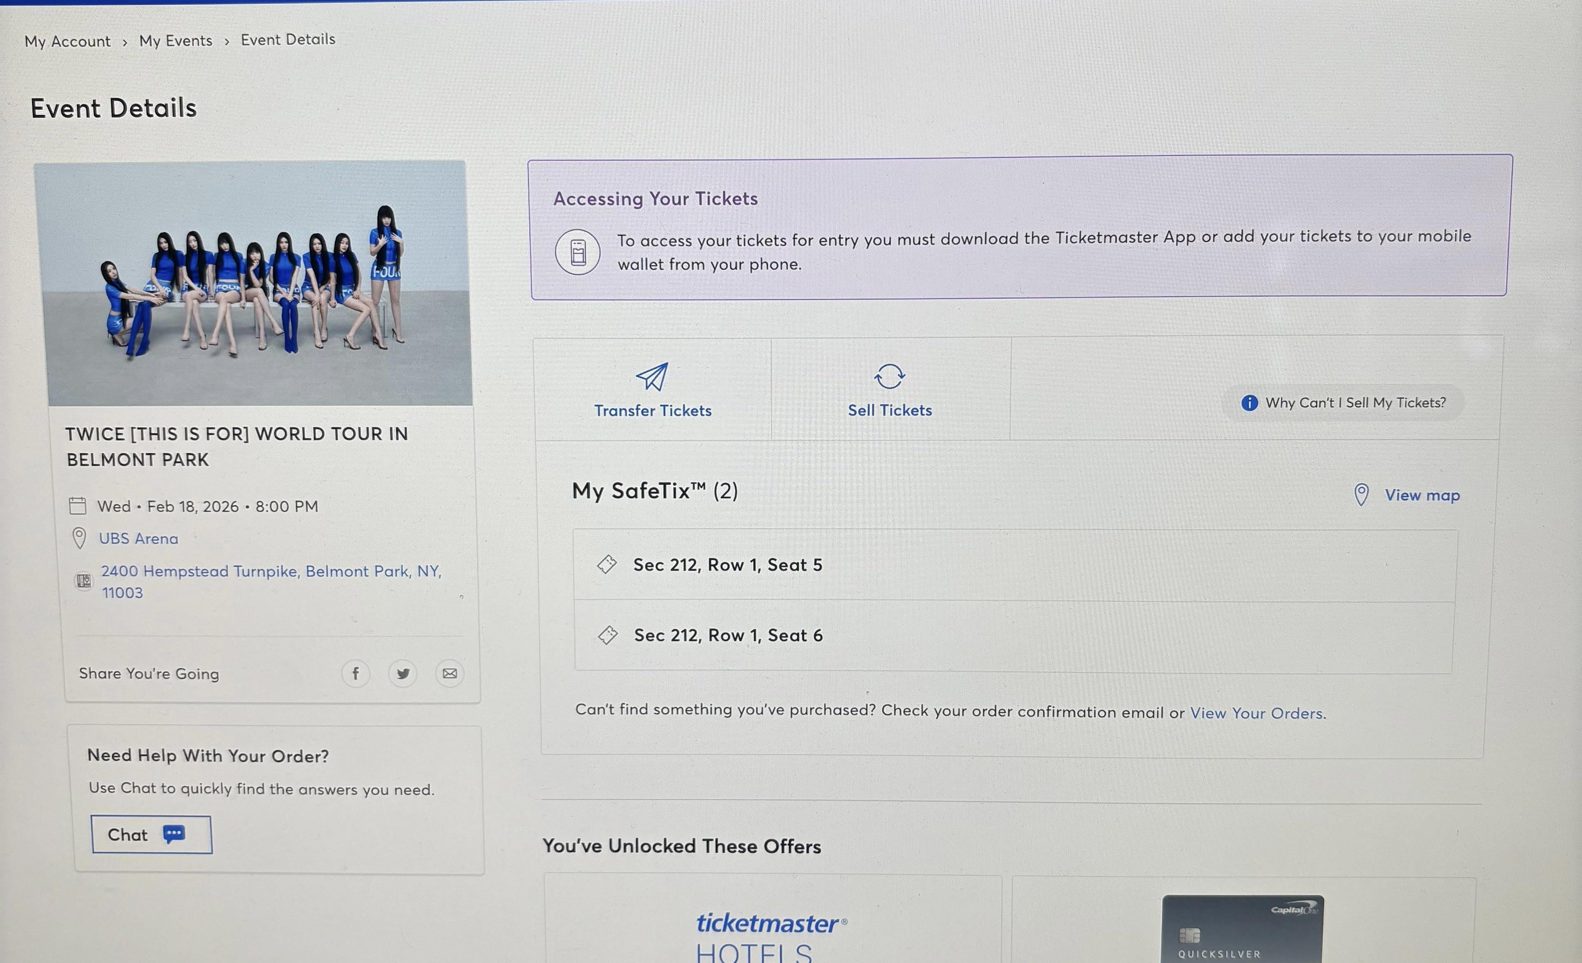Click the ticket icon for Seat 6

[607, 635]
